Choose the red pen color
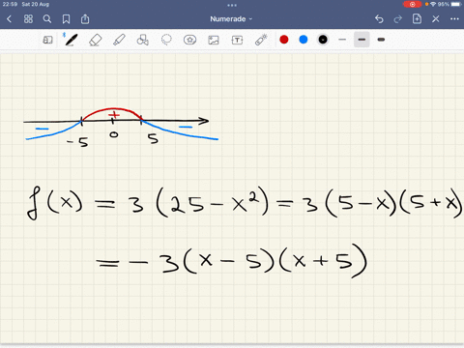The image size is (464, 348). click(284, 40)
